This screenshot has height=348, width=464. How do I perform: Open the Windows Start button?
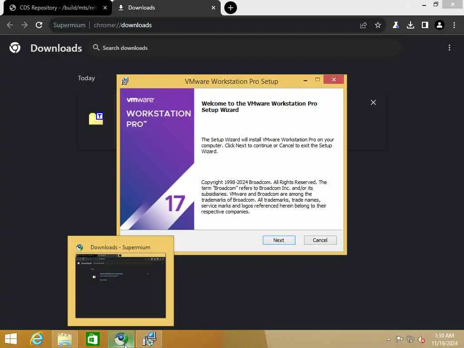coord(11,339)
